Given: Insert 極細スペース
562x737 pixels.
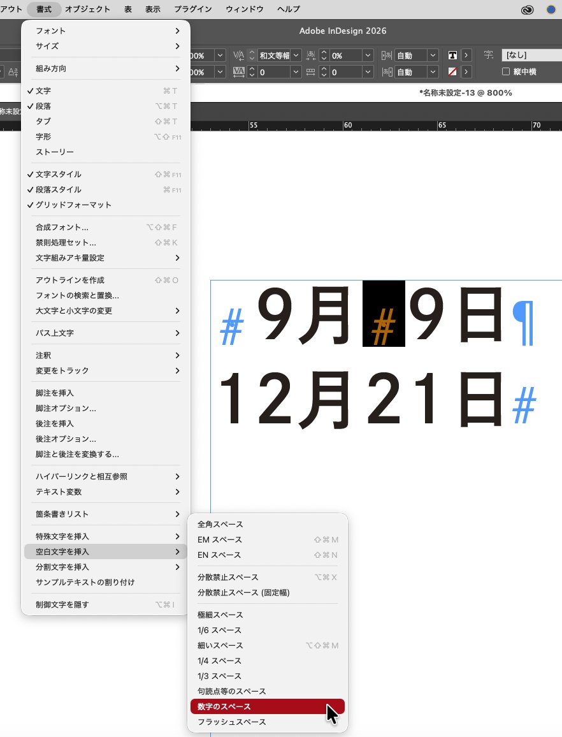Looking at the screenshot, I should 268,615.
